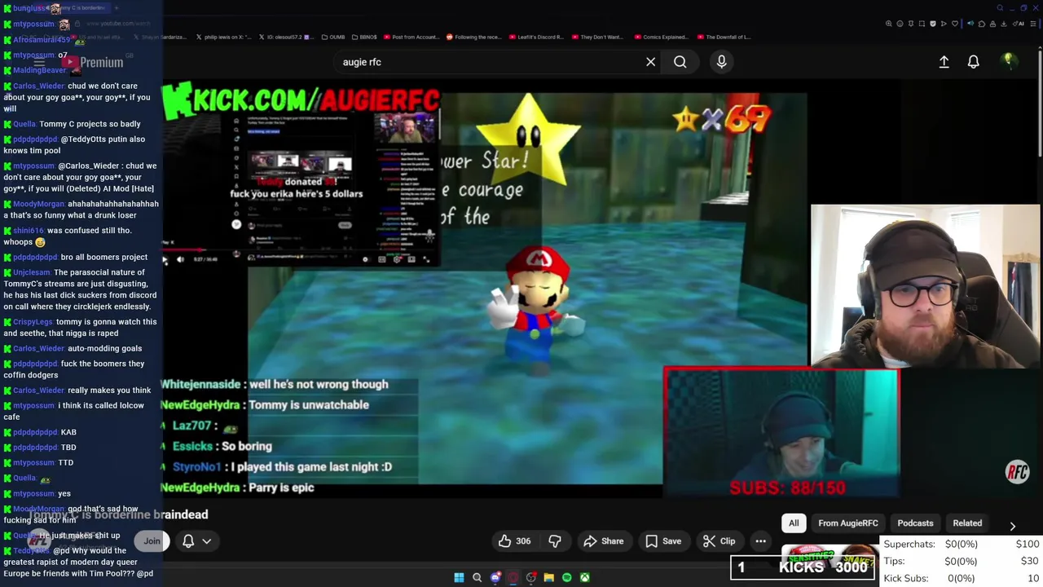Like the video with 306 likes
Image resolution: width=1043 pixels, height=587 pixels.
click(x=514, y=541)
